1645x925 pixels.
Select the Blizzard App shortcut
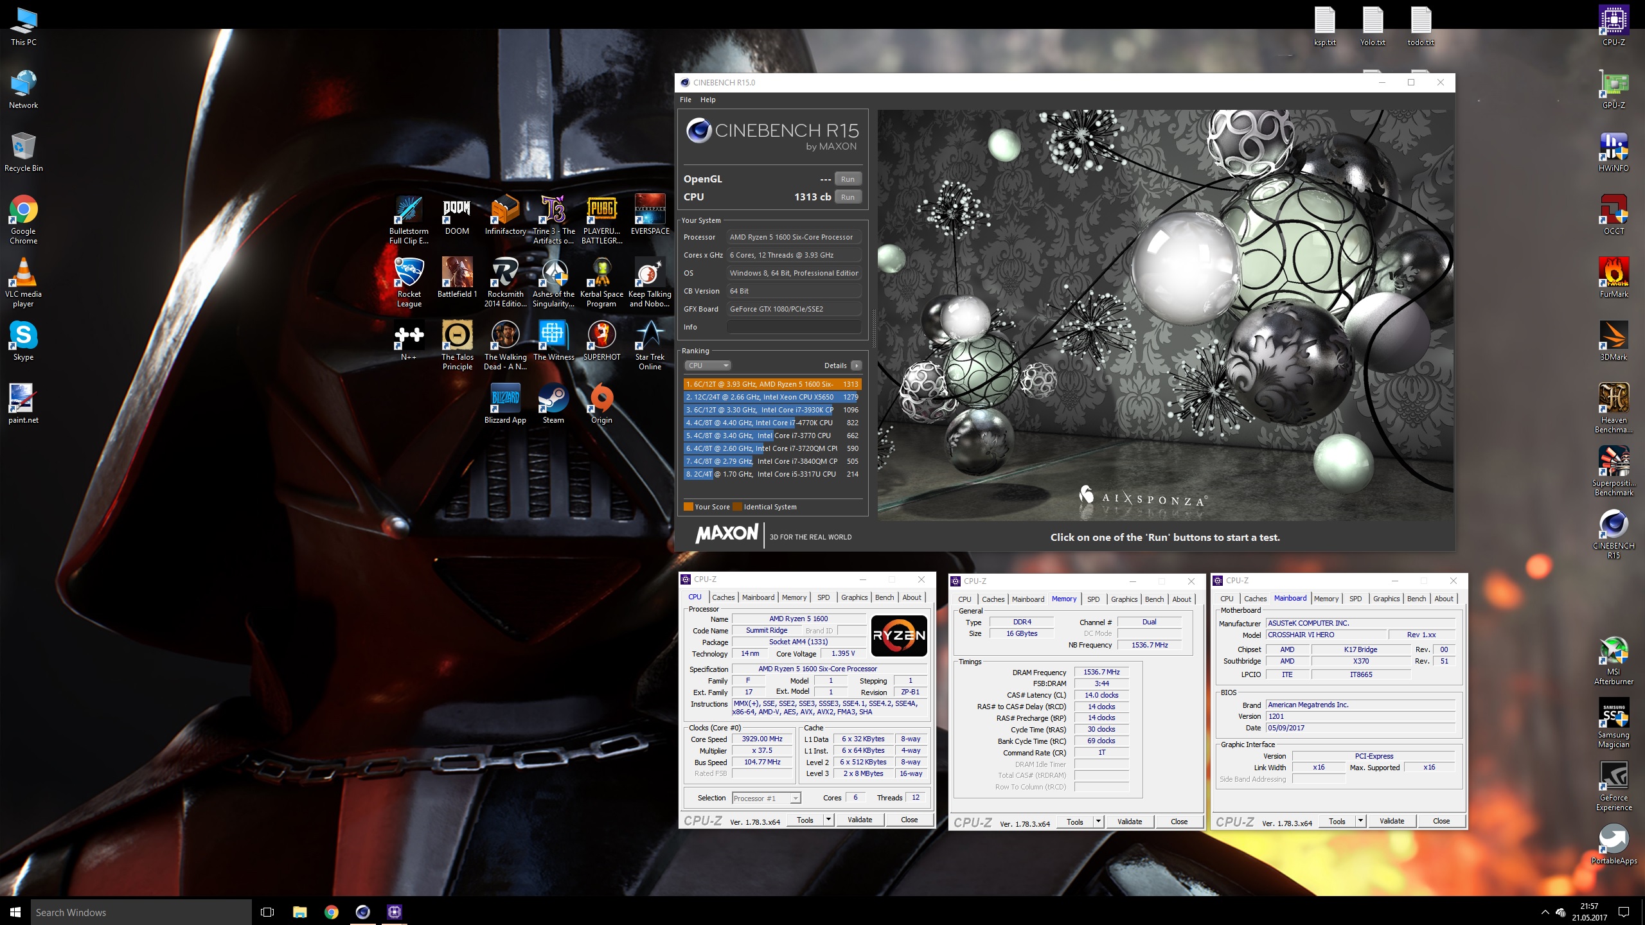(505, 403)
